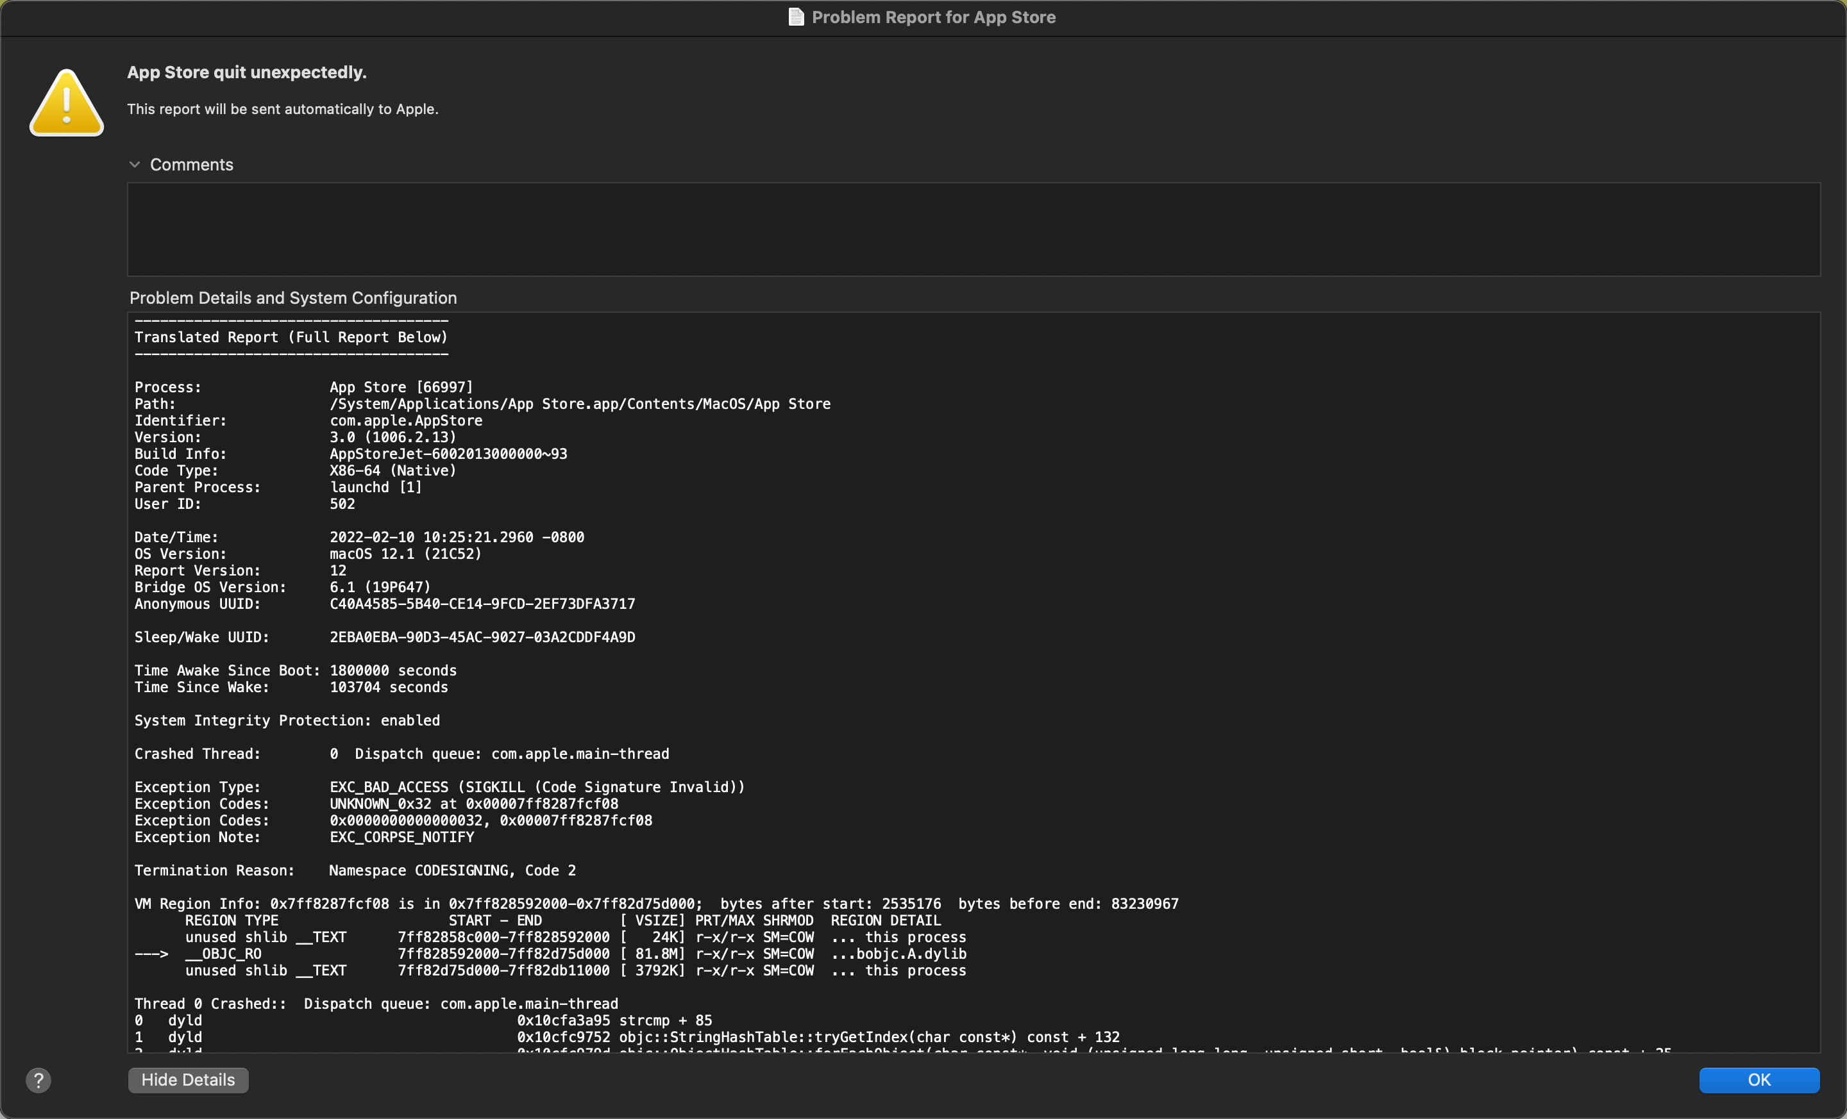Screen dimensions: 1847x1119
Task: Collapse the Comments disclosure chevron
Action: pos(135,165)
